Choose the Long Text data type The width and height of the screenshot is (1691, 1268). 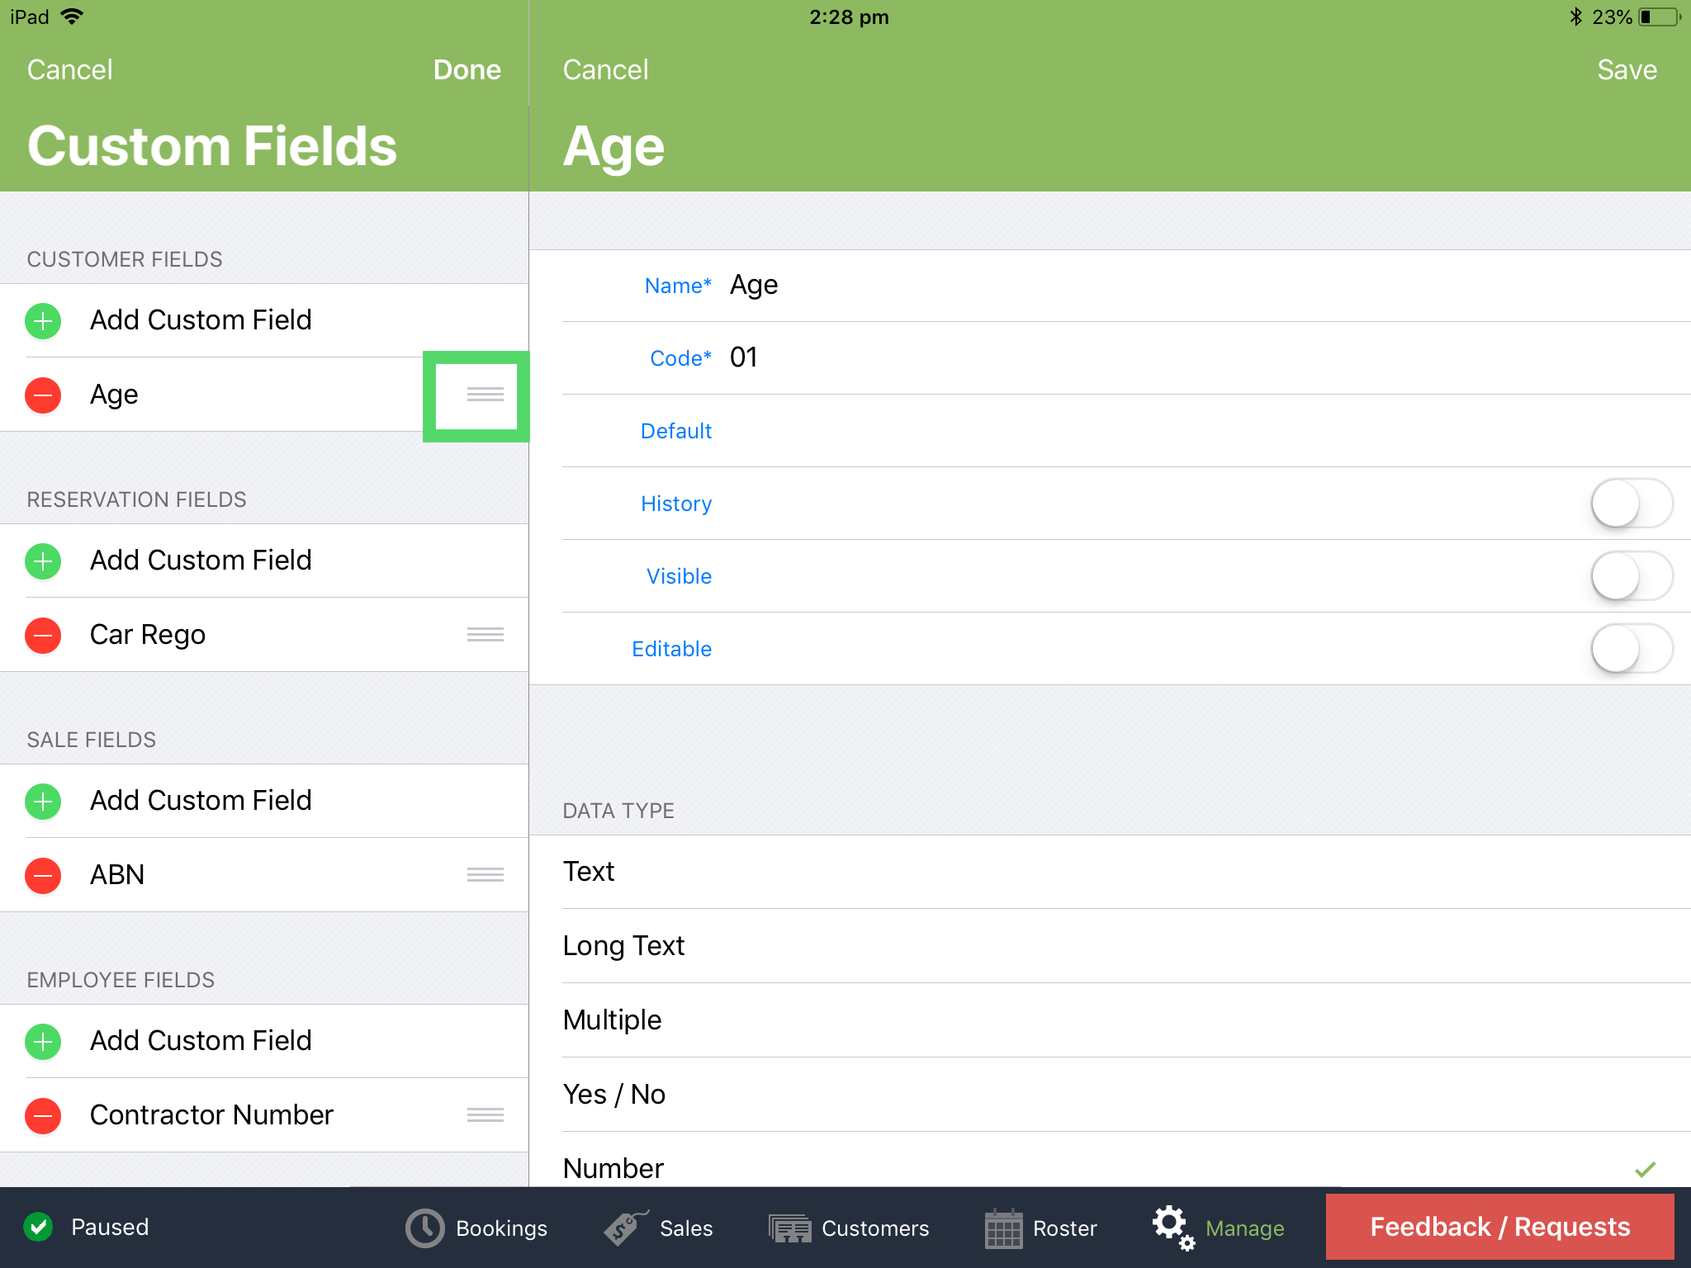click(x=1110, y=946)
